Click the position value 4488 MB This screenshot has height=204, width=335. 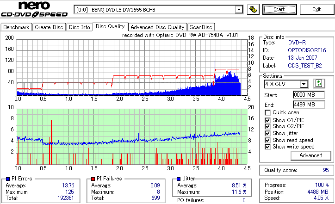tap(318, 192)
